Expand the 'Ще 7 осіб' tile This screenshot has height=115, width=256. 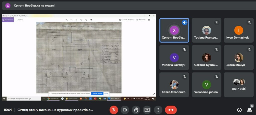239,85
